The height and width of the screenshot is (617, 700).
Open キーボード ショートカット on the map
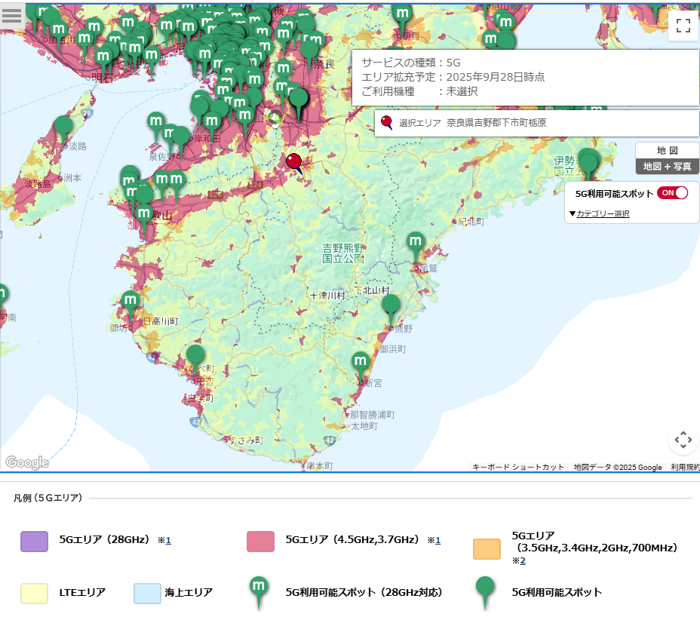(517, 468)
